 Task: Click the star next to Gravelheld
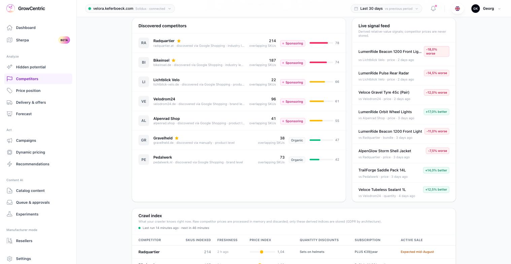tap(177, 138)
